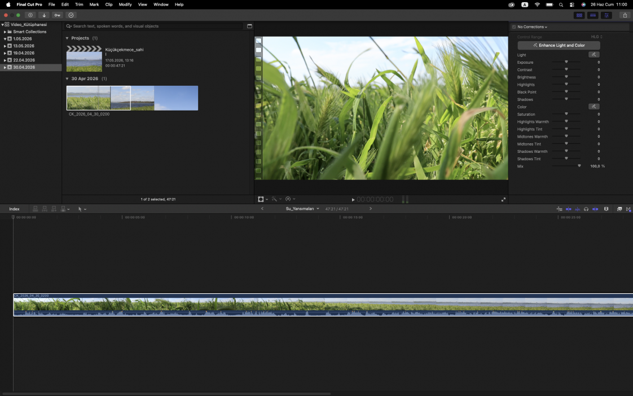Image resolution: width=633 pixels, height=396 pixels.
Task: Open the Modify menu
Action: point(125,5)
